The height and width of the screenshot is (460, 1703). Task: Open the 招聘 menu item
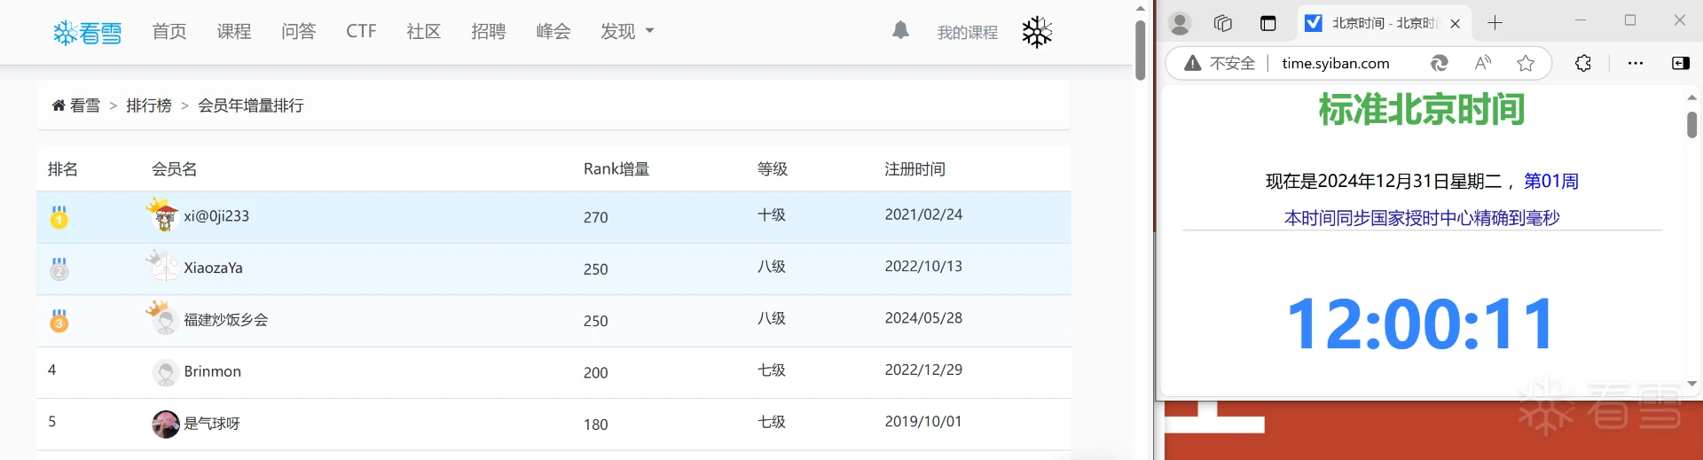tap(489, 31)
